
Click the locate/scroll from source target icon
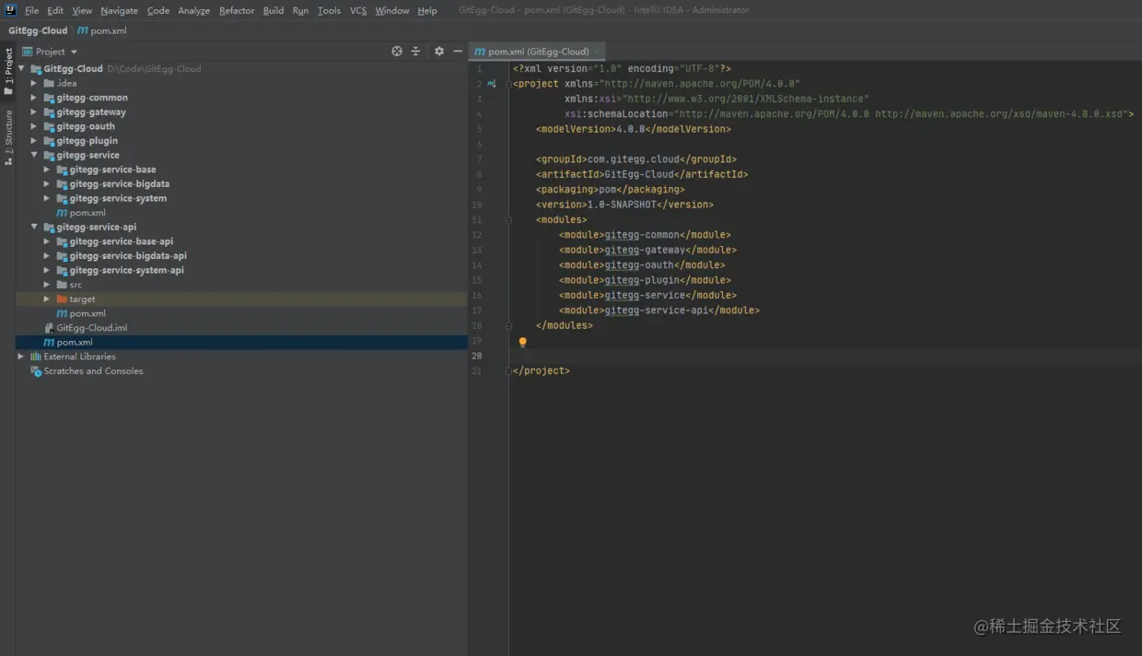pos(397,52)
